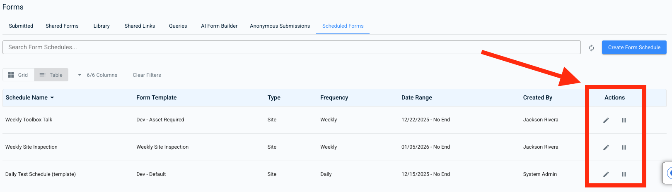Select the Anonymous Submissions tab
The image size is (672, 192).
(x=280, y=26)
